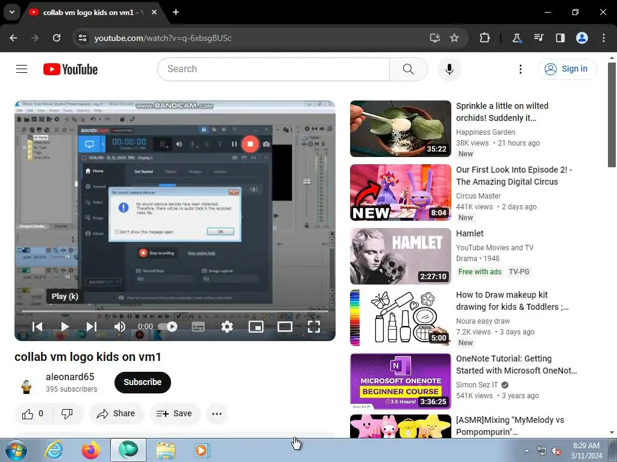This screenshot has width=617, height=462.
Task: Open player settings gear
Action: [227, 327]
